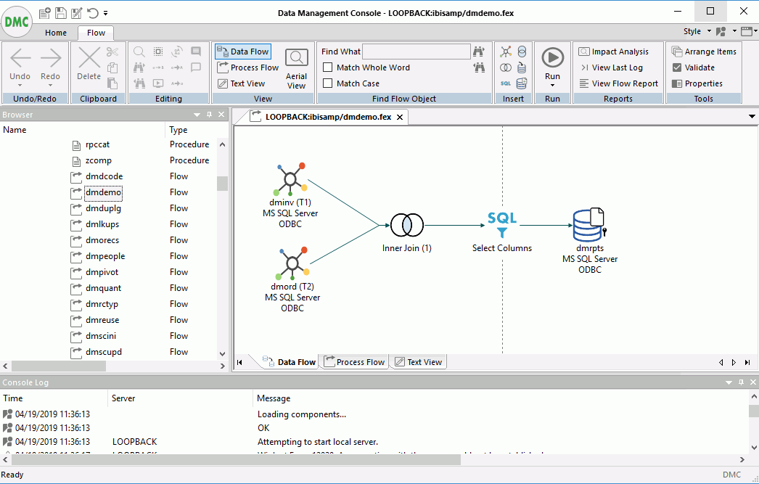Enable the Match Whole Word checkbox

click(328, 67)
